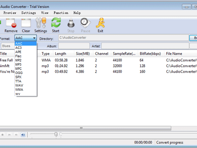Screen dimensions: 197x148
Task: Choose APE from the format list
Action: click(26, 52)
